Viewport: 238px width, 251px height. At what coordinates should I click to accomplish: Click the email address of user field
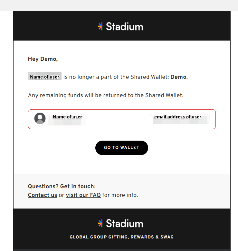[x=178, y=117]
